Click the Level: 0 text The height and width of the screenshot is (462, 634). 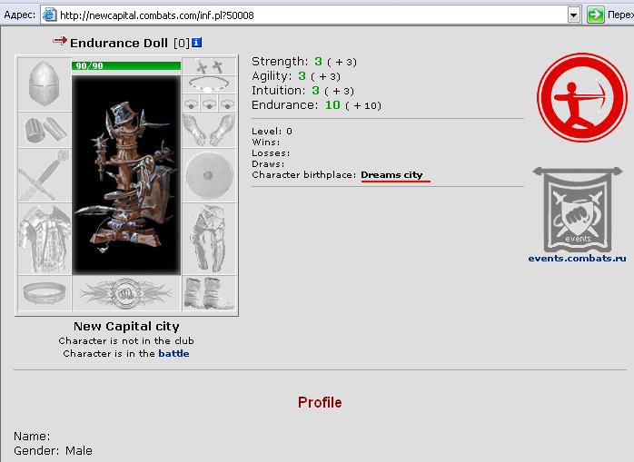click(x=272, y=131)
